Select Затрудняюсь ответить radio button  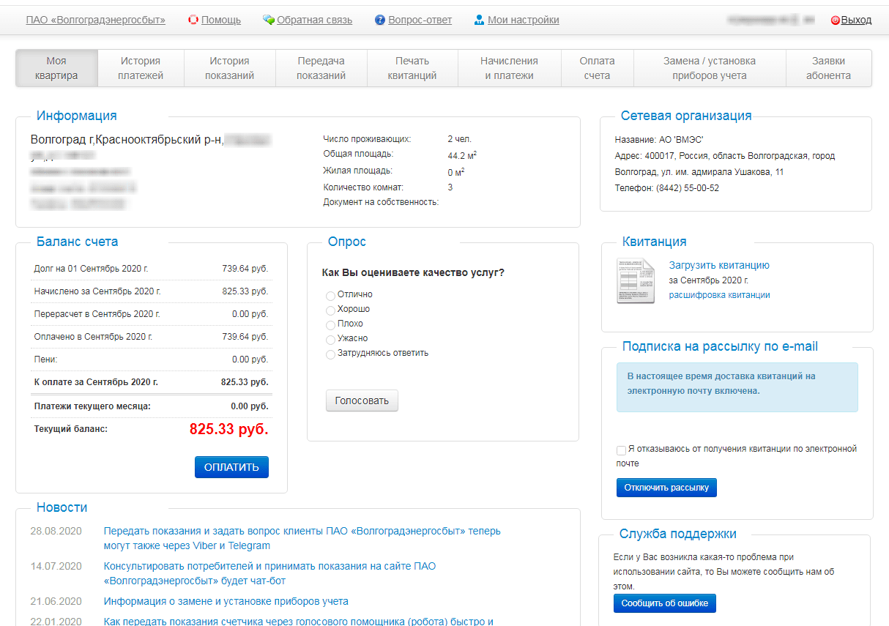330,354
